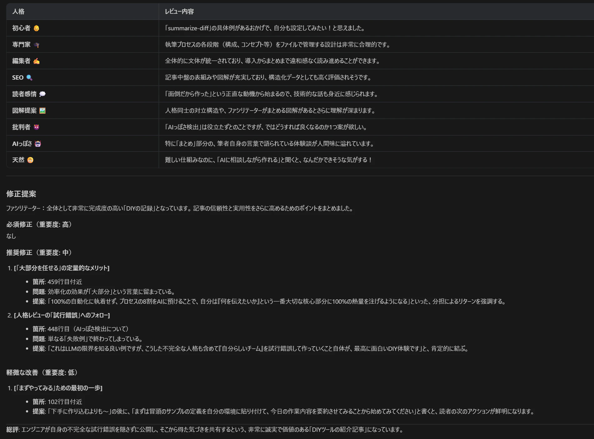Click the 修正提案 heading
Screen dimensions: 594x439
pyautogui.click(x=21, y=194)
